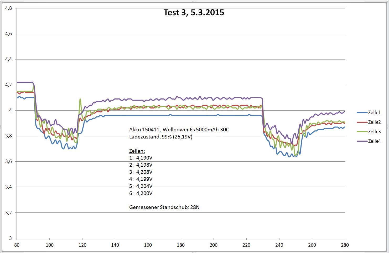389x253 pixels.
Task: Click horizontal axis label 180
Action: tap(181, 245)
